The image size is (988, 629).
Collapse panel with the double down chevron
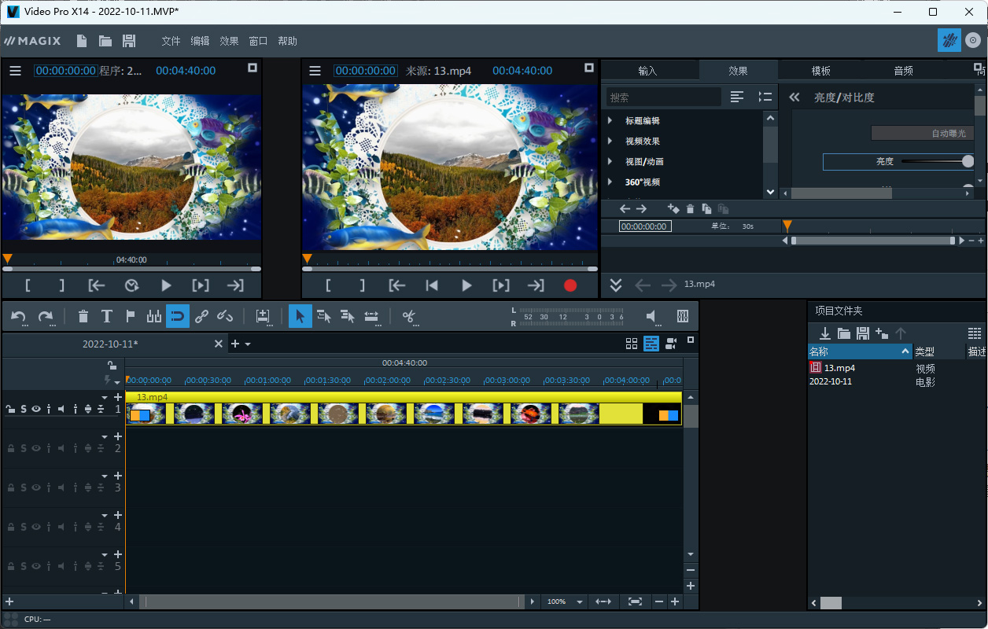pos(616,285)
